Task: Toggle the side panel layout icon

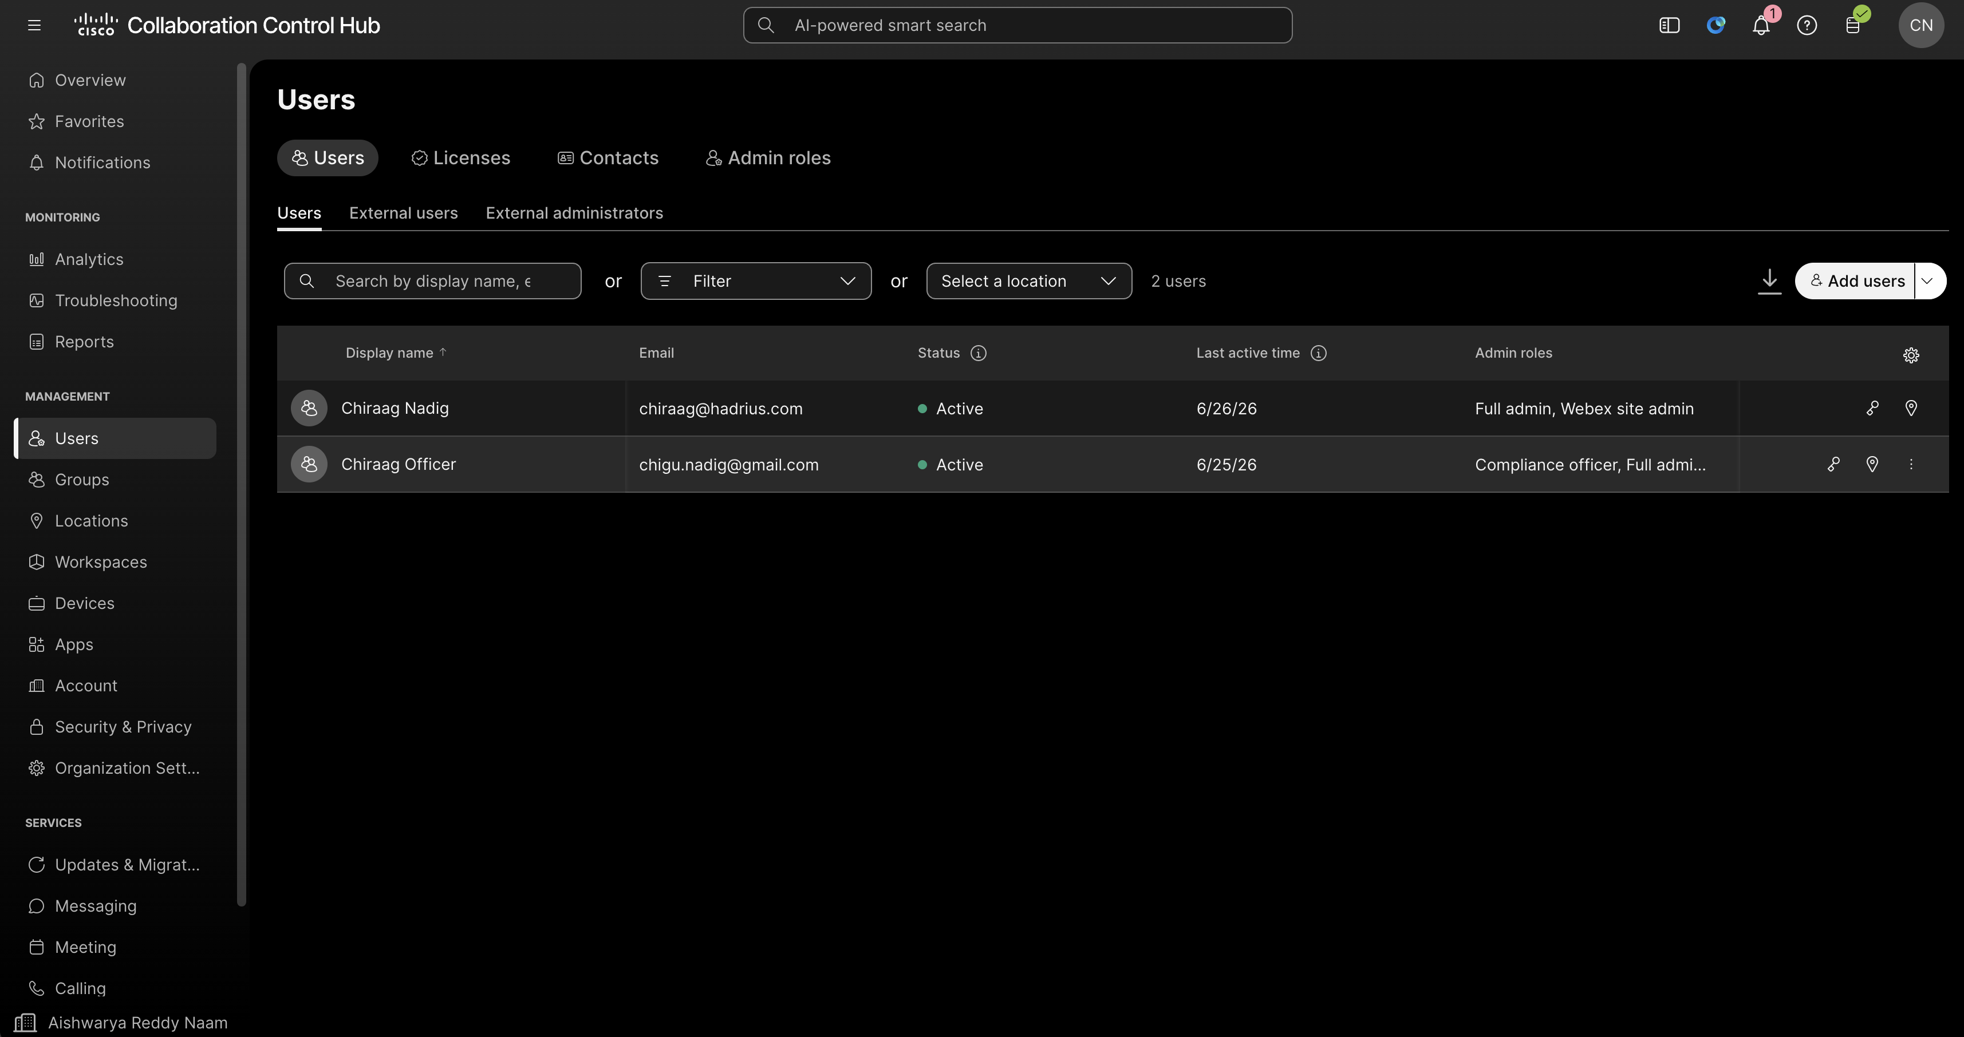Action: pyautogui.click(x=1669, y=25)
